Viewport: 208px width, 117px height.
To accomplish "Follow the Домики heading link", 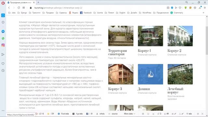I will pos(144,89).
